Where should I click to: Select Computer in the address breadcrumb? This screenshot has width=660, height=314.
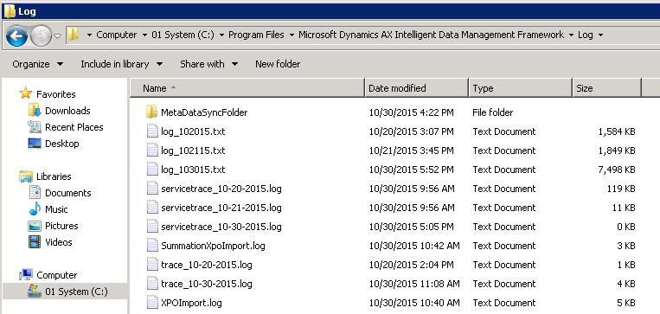pos(117,35)
